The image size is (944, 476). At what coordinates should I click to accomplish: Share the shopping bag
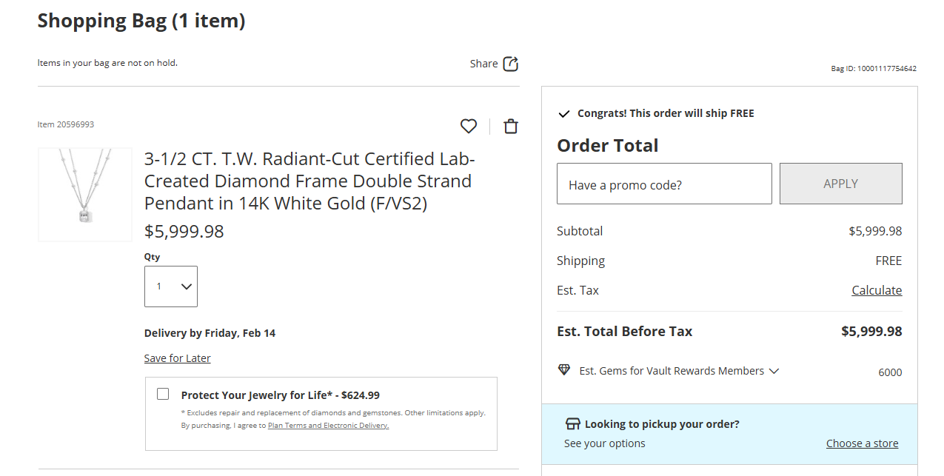click(493, 64)
